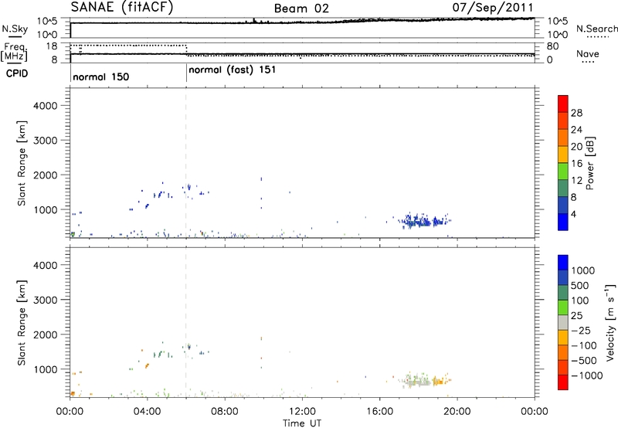Pick the gray Velocity segment between -25 and 25
Screen dimensions: 618x428
click(563, 323)
